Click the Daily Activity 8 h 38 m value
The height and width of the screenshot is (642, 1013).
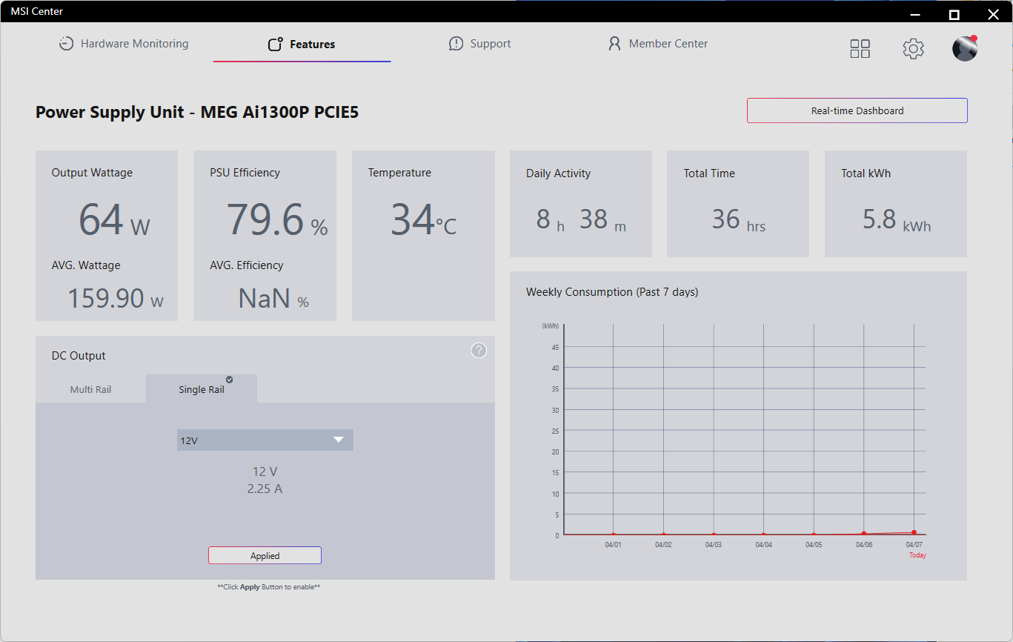point(581,220)
